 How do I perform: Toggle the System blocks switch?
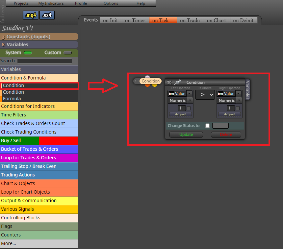[x=28, y=53]
